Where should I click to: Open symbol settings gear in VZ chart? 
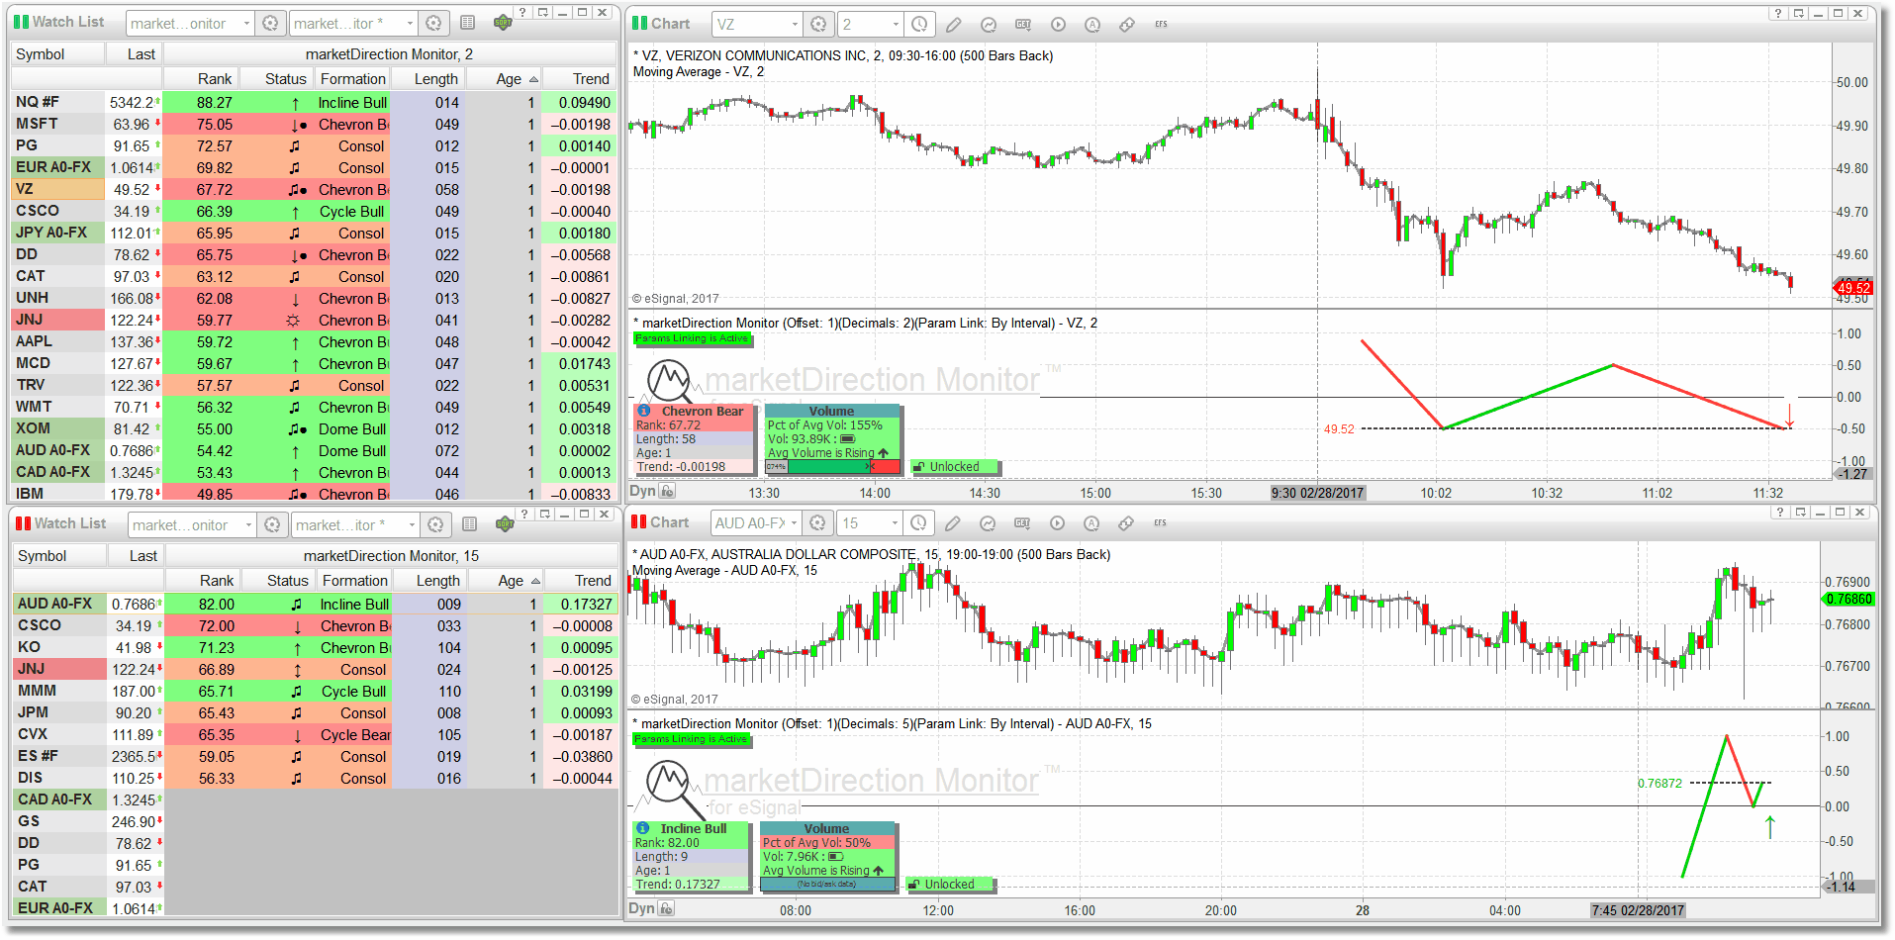pyautogui.click(x=818, y=24)
